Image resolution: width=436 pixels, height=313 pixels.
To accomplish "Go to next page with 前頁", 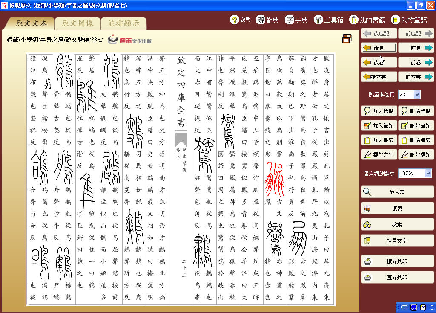I will click(416, 48).
